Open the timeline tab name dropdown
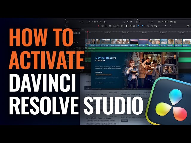 pos(80,29)
